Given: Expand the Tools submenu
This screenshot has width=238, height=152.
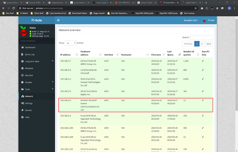Looking at the screenshot, I should [x=28, y=89].
